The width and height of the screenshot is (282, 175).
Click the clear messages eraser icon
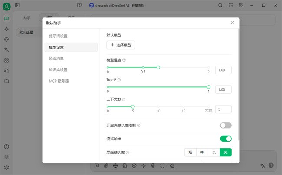pos(172,165)
